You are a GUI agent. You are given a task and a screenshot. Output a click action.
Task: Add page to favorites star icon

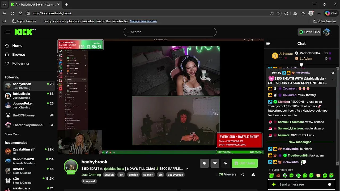[x=278, y=13]
